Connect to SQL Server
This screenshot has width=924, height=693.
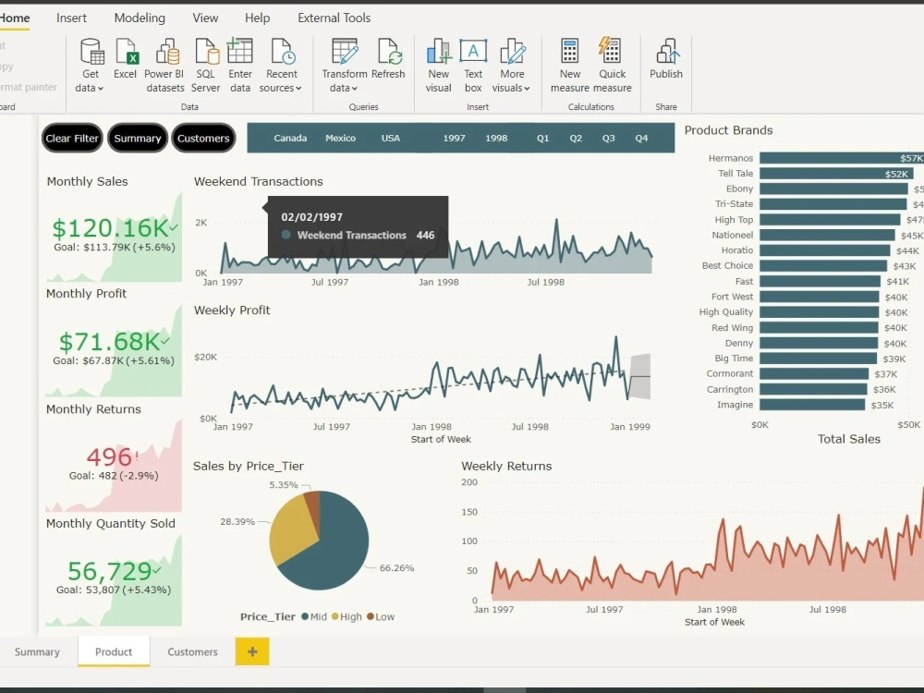click(205, 63)
